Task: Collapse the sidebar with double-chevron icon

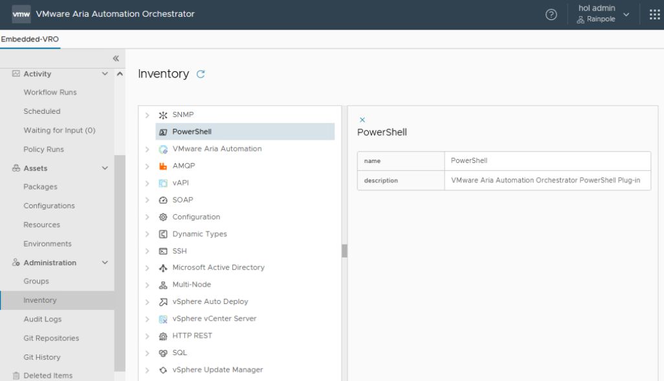Action: pos(116,58)
